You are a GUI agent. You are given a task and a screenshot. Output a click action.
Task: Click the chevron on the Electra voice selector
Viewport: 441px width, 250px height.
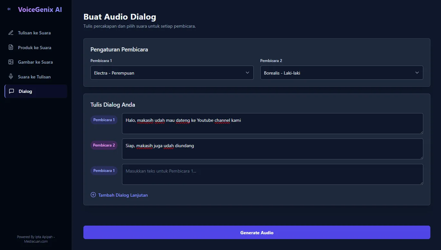248,73
